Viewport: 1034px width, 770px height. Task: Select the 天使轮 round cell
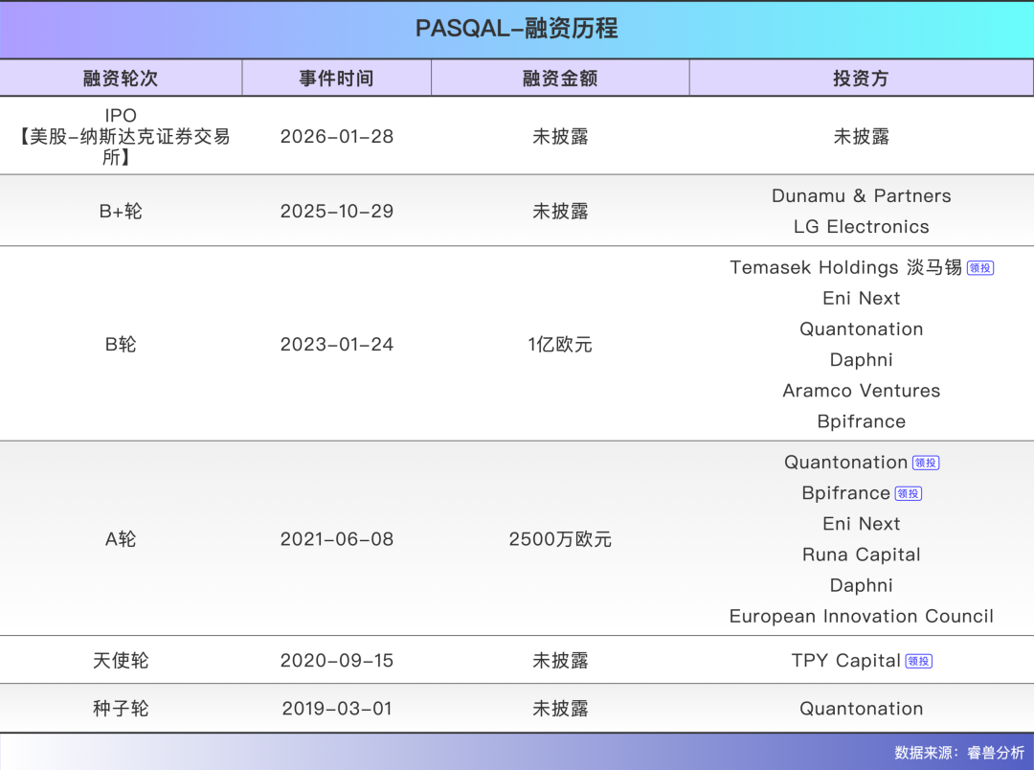click(121, 661)
